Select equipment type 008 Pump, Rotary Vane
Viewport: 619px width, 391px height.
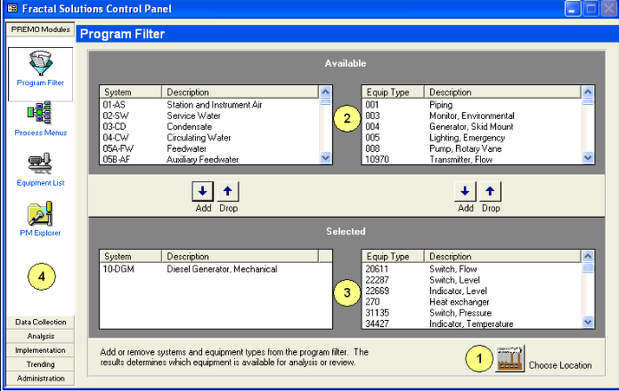tap(472, 149)
